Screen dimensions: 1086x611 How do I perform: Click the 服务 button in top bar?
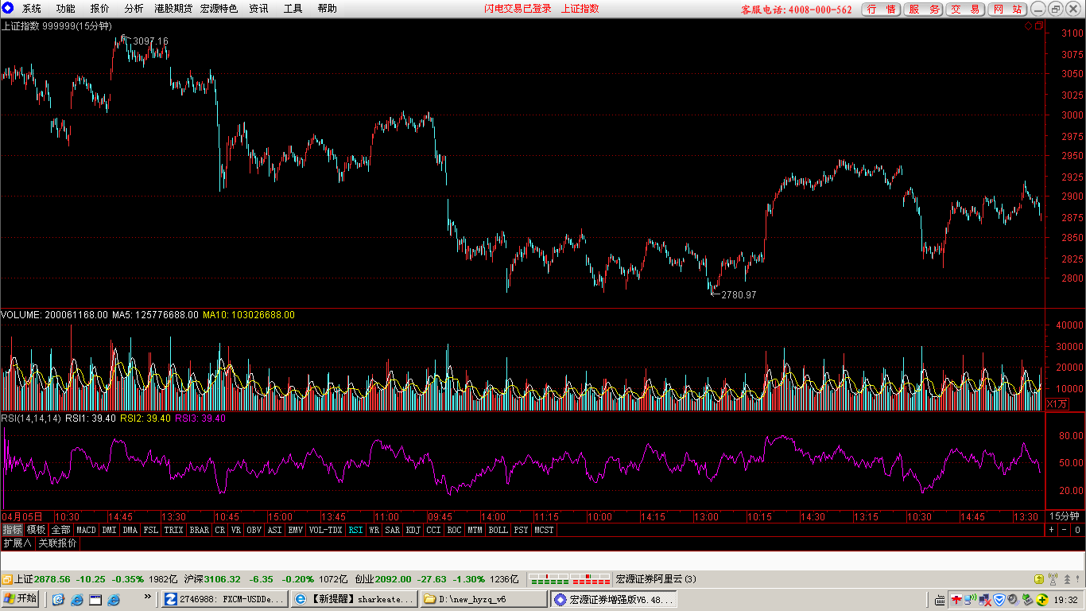pos(924,10)
